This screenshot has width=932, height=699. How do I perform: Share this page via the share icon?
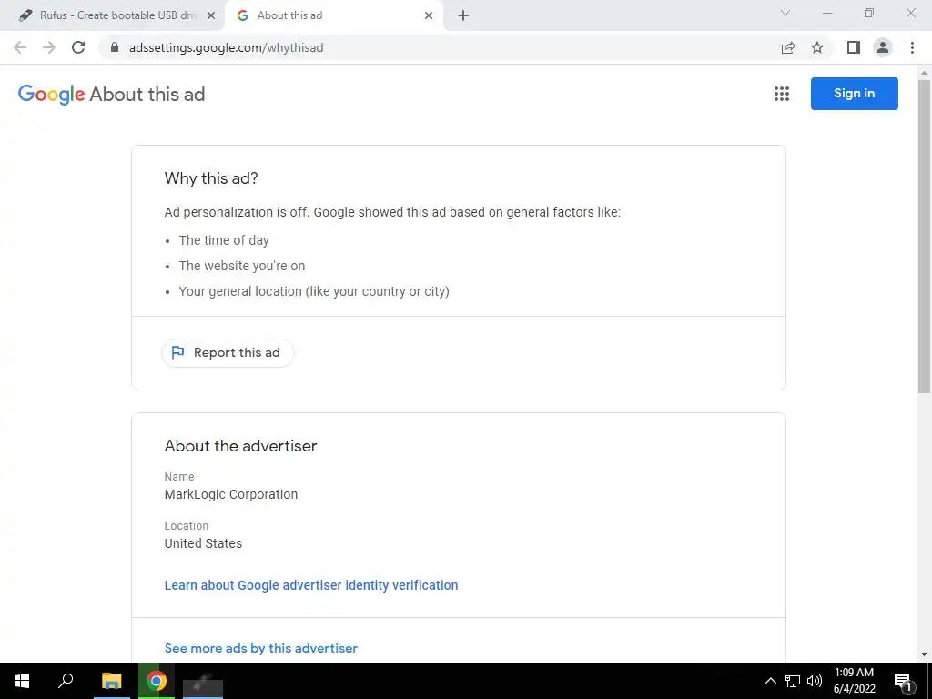(788, 47)
